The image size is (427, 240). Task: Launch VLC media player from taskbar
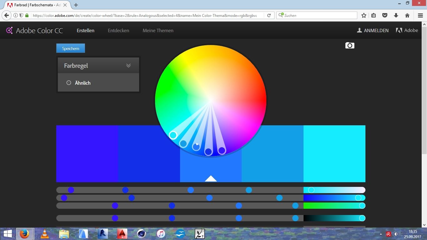(x=45, y=234)
